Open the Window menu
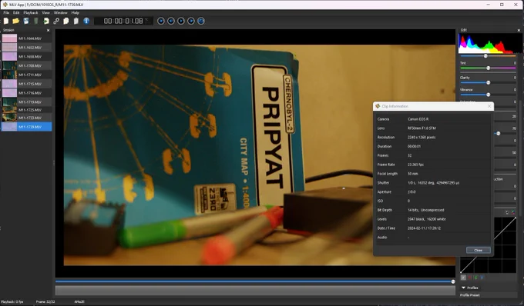The image size is (524, 306). pos(60,12)
